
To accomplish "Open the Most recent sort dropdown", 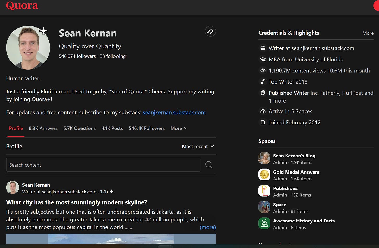I will (198, 147).
